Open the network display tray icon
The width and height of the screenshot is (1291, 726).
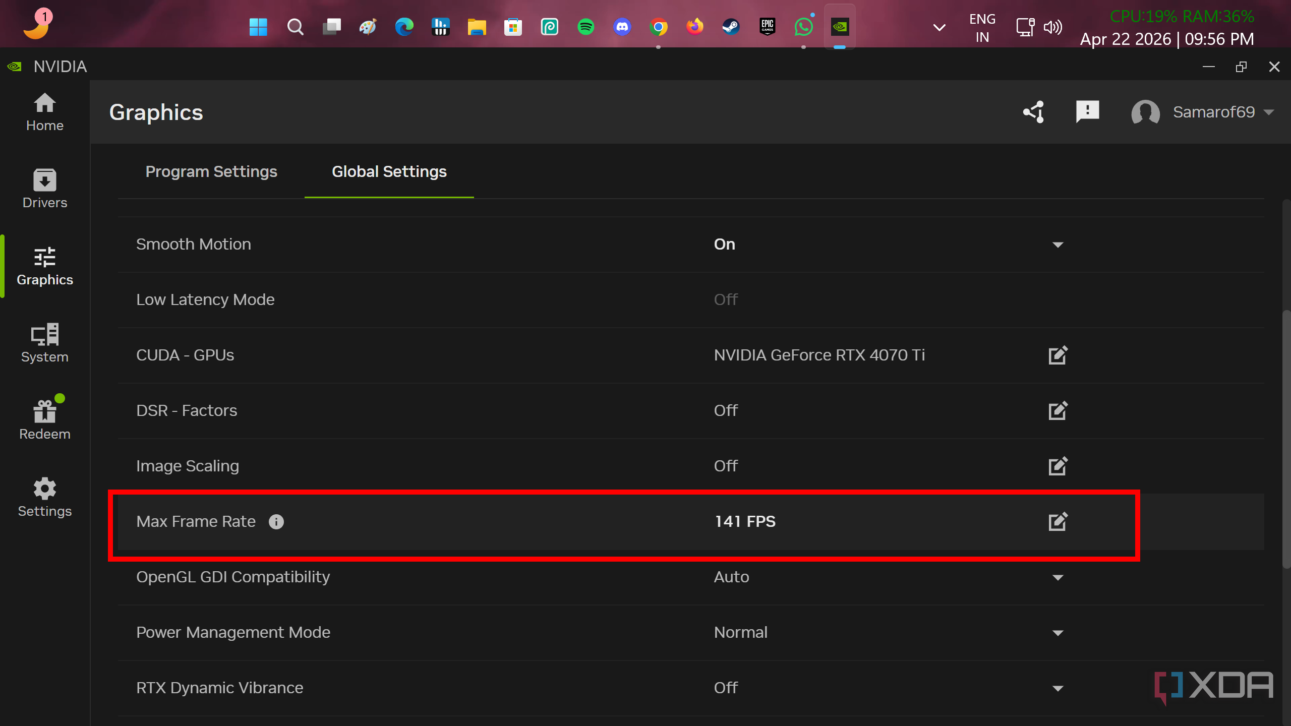pyautogui.click(x=1025, y=27)
